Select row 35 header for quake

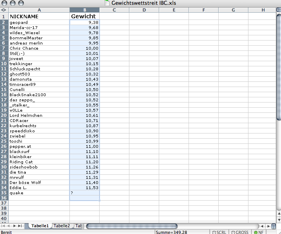tap(4, 193)
